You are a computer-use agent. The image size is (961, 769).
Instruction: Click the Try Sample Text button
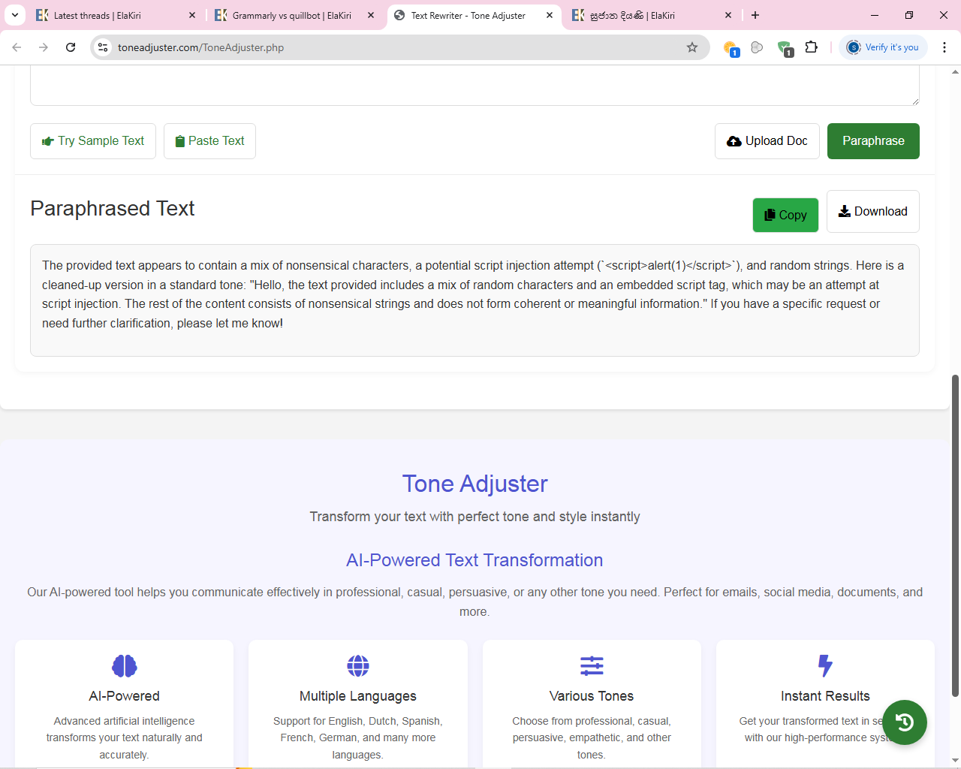[93, 141]
